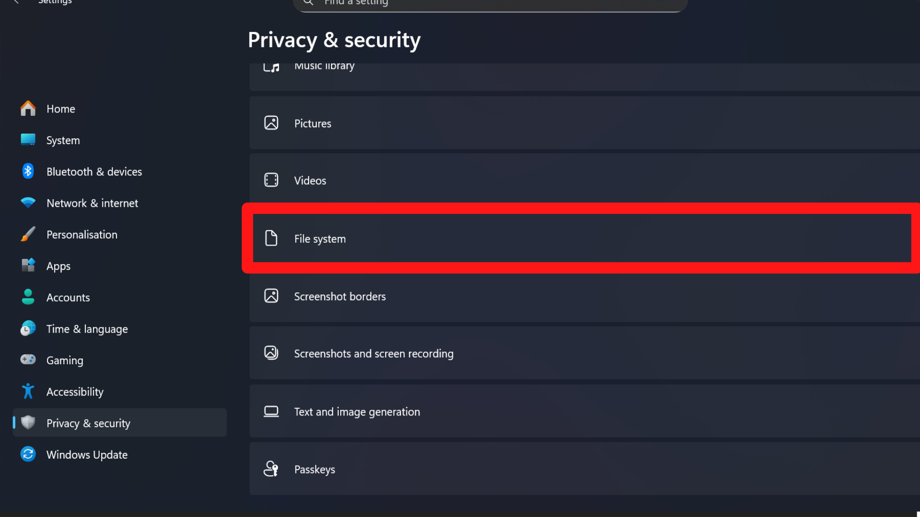
Task: Select the Personalisation brush icon
Action: (28, 234)
